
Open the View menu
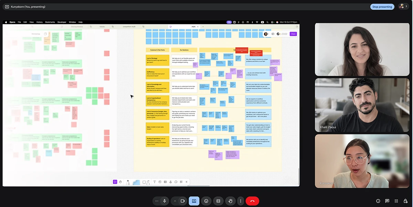tap(31, 22)
